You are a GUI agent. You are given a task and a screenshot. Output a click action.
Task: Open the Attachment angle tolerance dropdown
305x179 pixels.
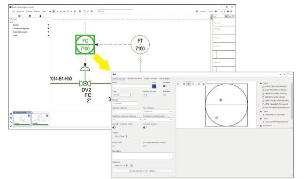click(x=158, y=119)
